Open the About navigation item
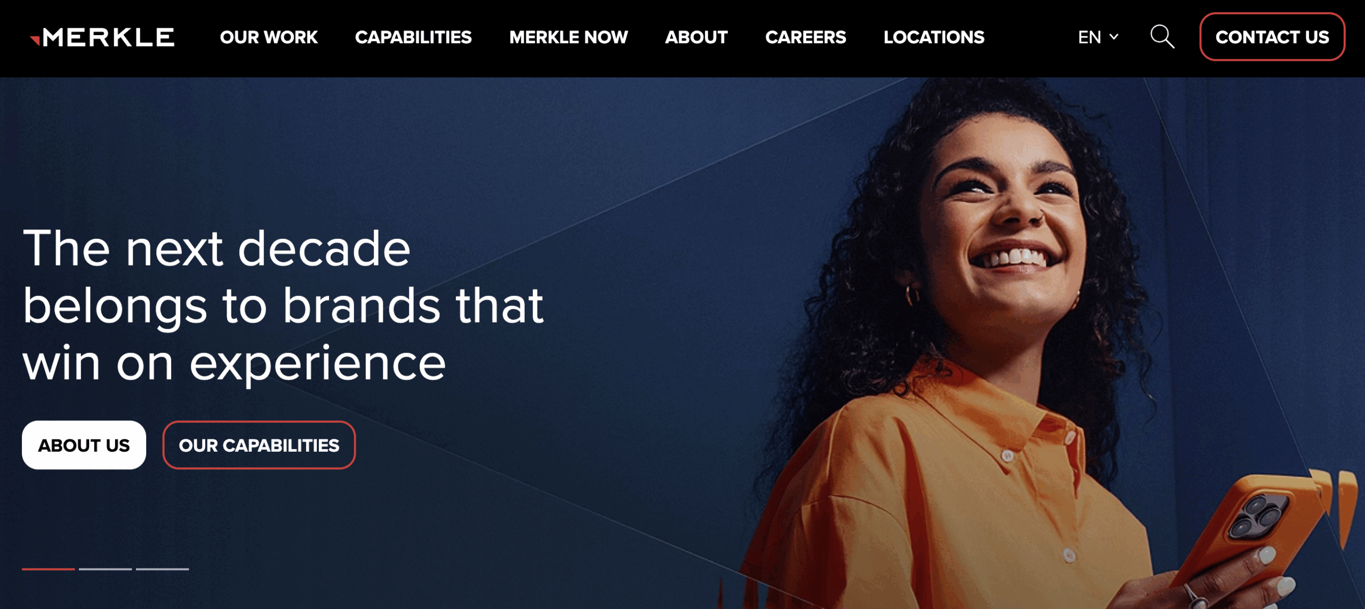 coord(696,37)
